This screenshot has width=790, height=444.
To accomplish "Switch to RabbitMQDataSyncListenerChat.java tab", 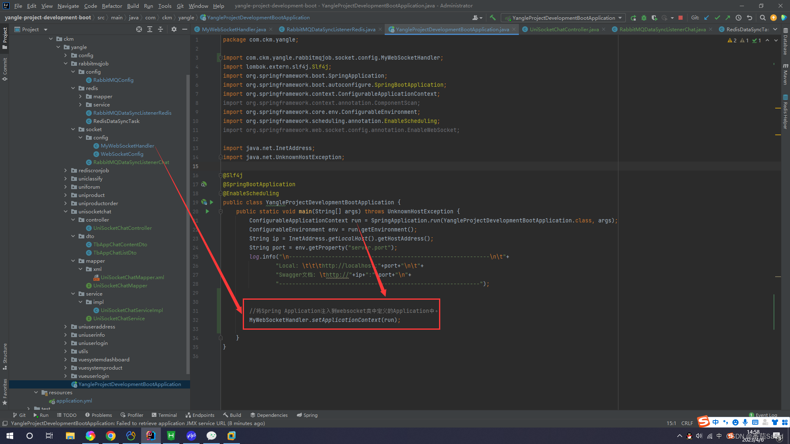I will coord(662,29).
